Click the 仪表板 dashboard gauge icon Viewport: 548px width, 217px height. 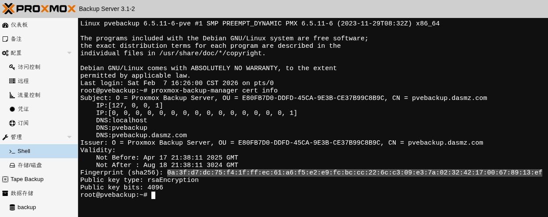tap(5, 25)
